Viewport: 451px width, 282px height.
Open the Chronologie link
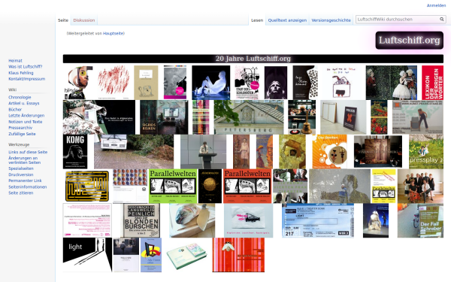tap(20, 97)
